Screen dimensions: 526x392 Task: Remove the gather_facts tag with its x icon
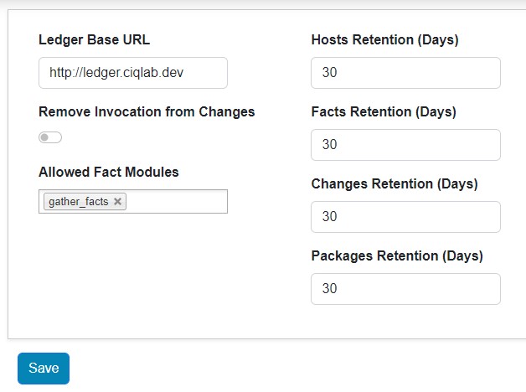tap(117, 202)
